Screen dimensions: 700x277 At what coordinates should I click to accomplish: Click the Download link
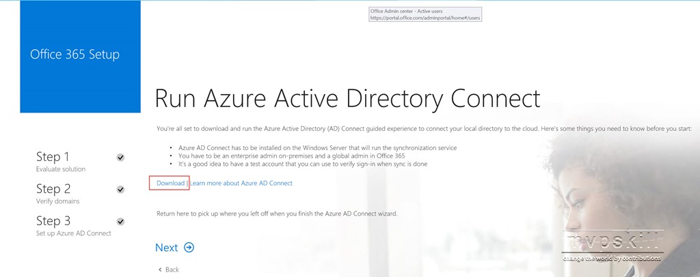(x=170, y=183)
